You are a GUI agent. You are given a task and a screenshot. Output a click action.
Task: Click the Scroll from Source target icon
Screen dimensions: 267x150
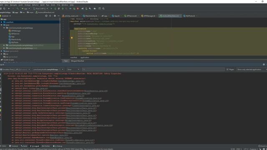[x=46, y=16]
